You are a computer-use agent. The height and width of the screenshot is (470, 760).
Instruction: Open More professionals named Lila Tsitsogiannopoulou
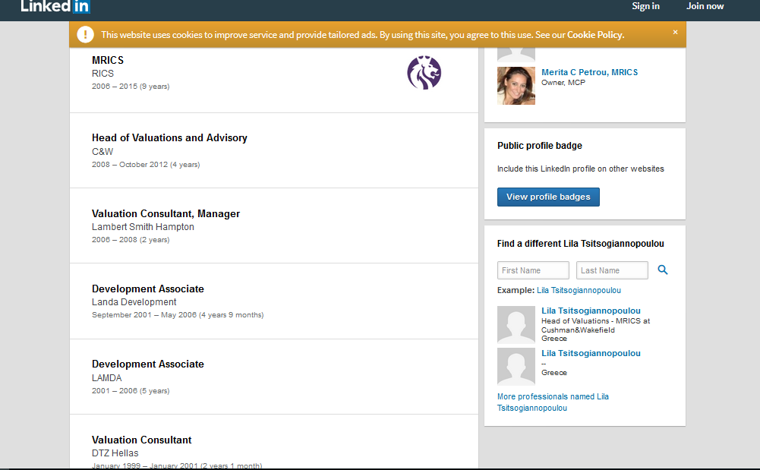tap(553, 402)
